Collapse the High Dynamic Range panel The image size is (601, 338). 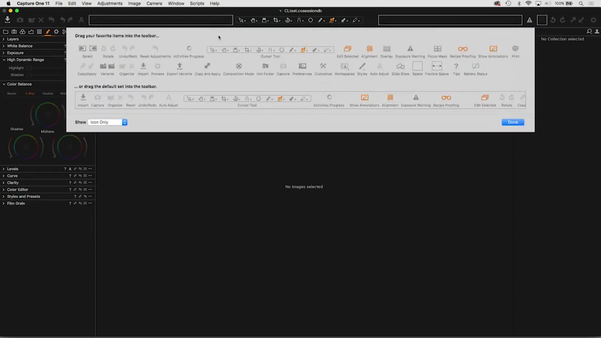tap(4, 59)
